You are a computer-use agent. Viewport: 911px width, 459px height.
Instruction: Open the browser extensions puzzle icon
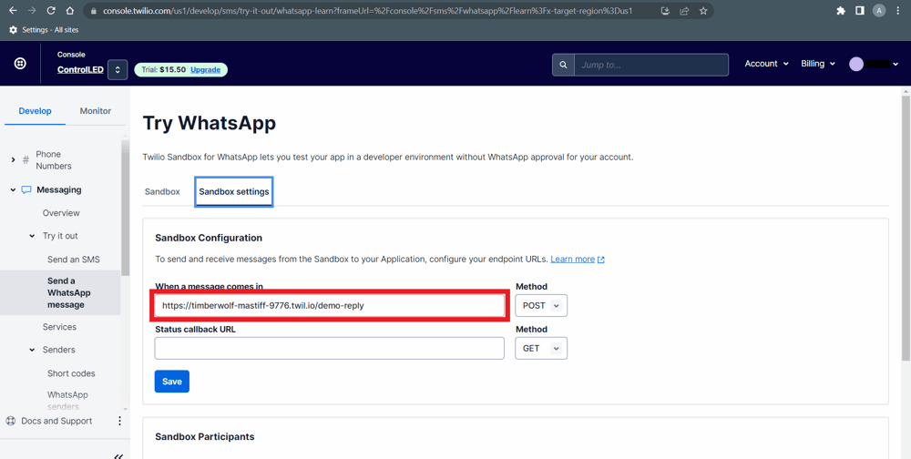click(x=840, y=11)
